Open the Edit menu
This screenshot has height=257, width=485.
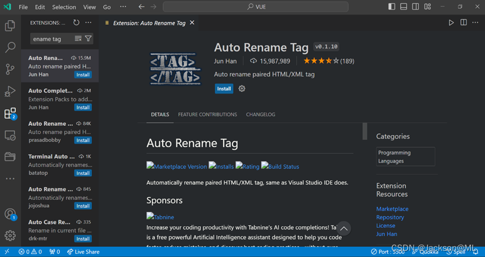(x=40, y=7)
